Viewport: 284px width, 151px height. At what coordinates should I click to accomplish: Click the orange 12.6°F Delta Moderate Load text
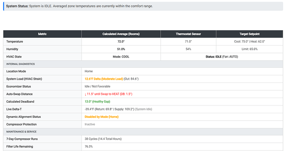point(104,79)
